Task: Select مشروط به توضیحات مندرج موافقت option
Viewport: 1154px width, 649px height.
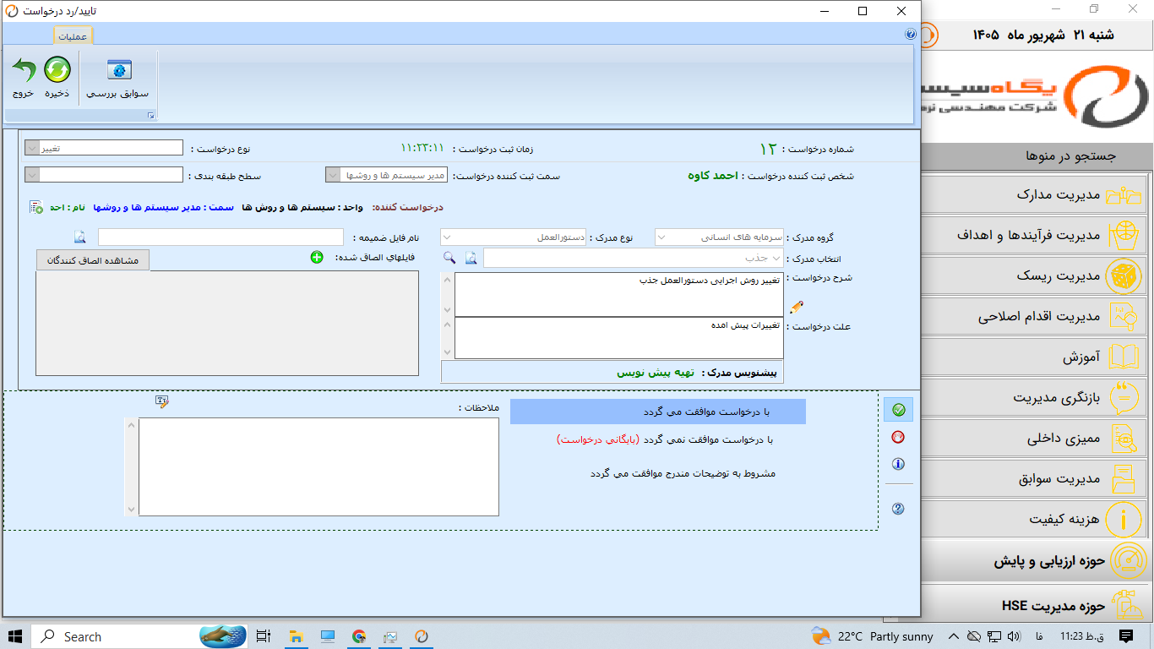Action: click(683, 473)
